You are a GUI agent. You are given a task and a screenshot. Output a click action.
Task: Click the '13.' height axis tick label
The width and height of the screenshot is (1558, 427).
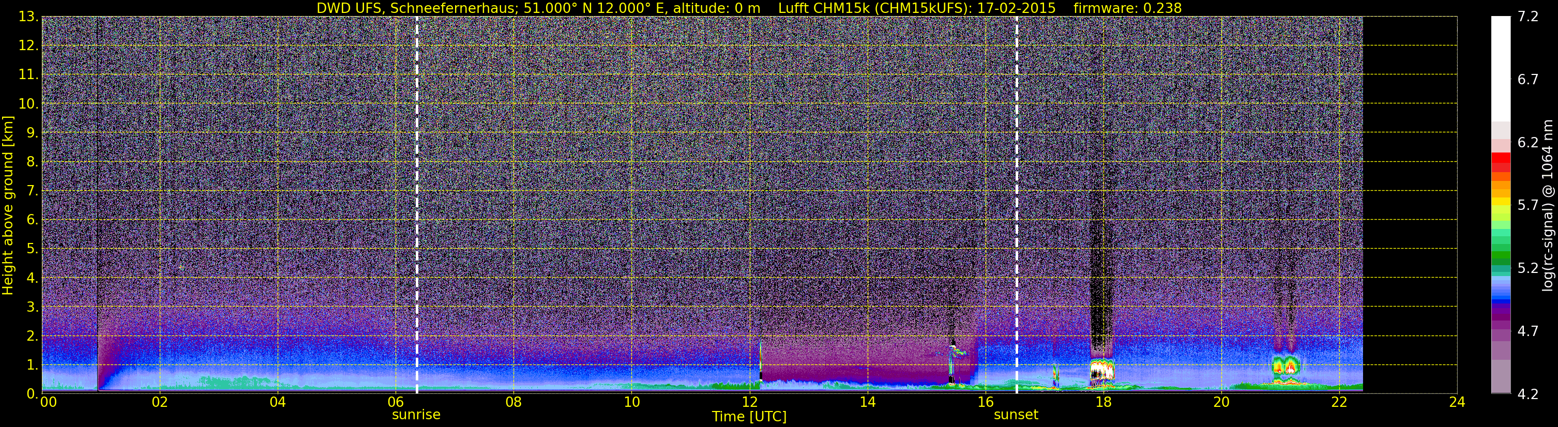(x=28, y=17)
